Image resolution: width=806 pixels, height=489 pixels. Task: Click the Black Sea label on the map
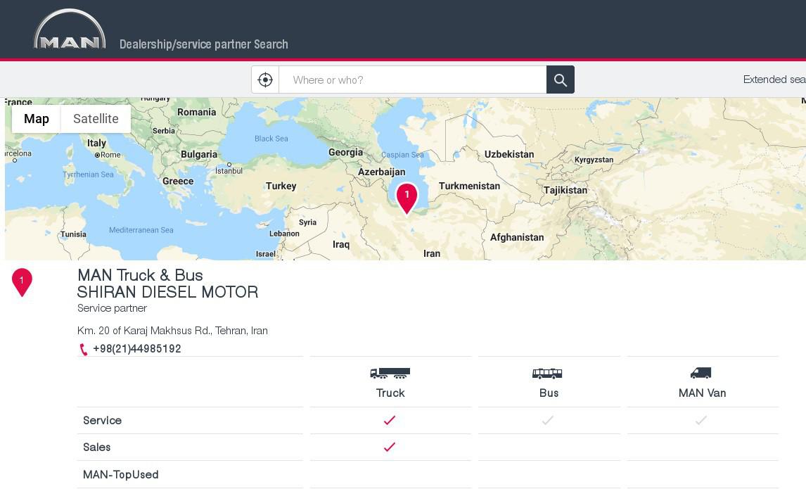[271, 139]
